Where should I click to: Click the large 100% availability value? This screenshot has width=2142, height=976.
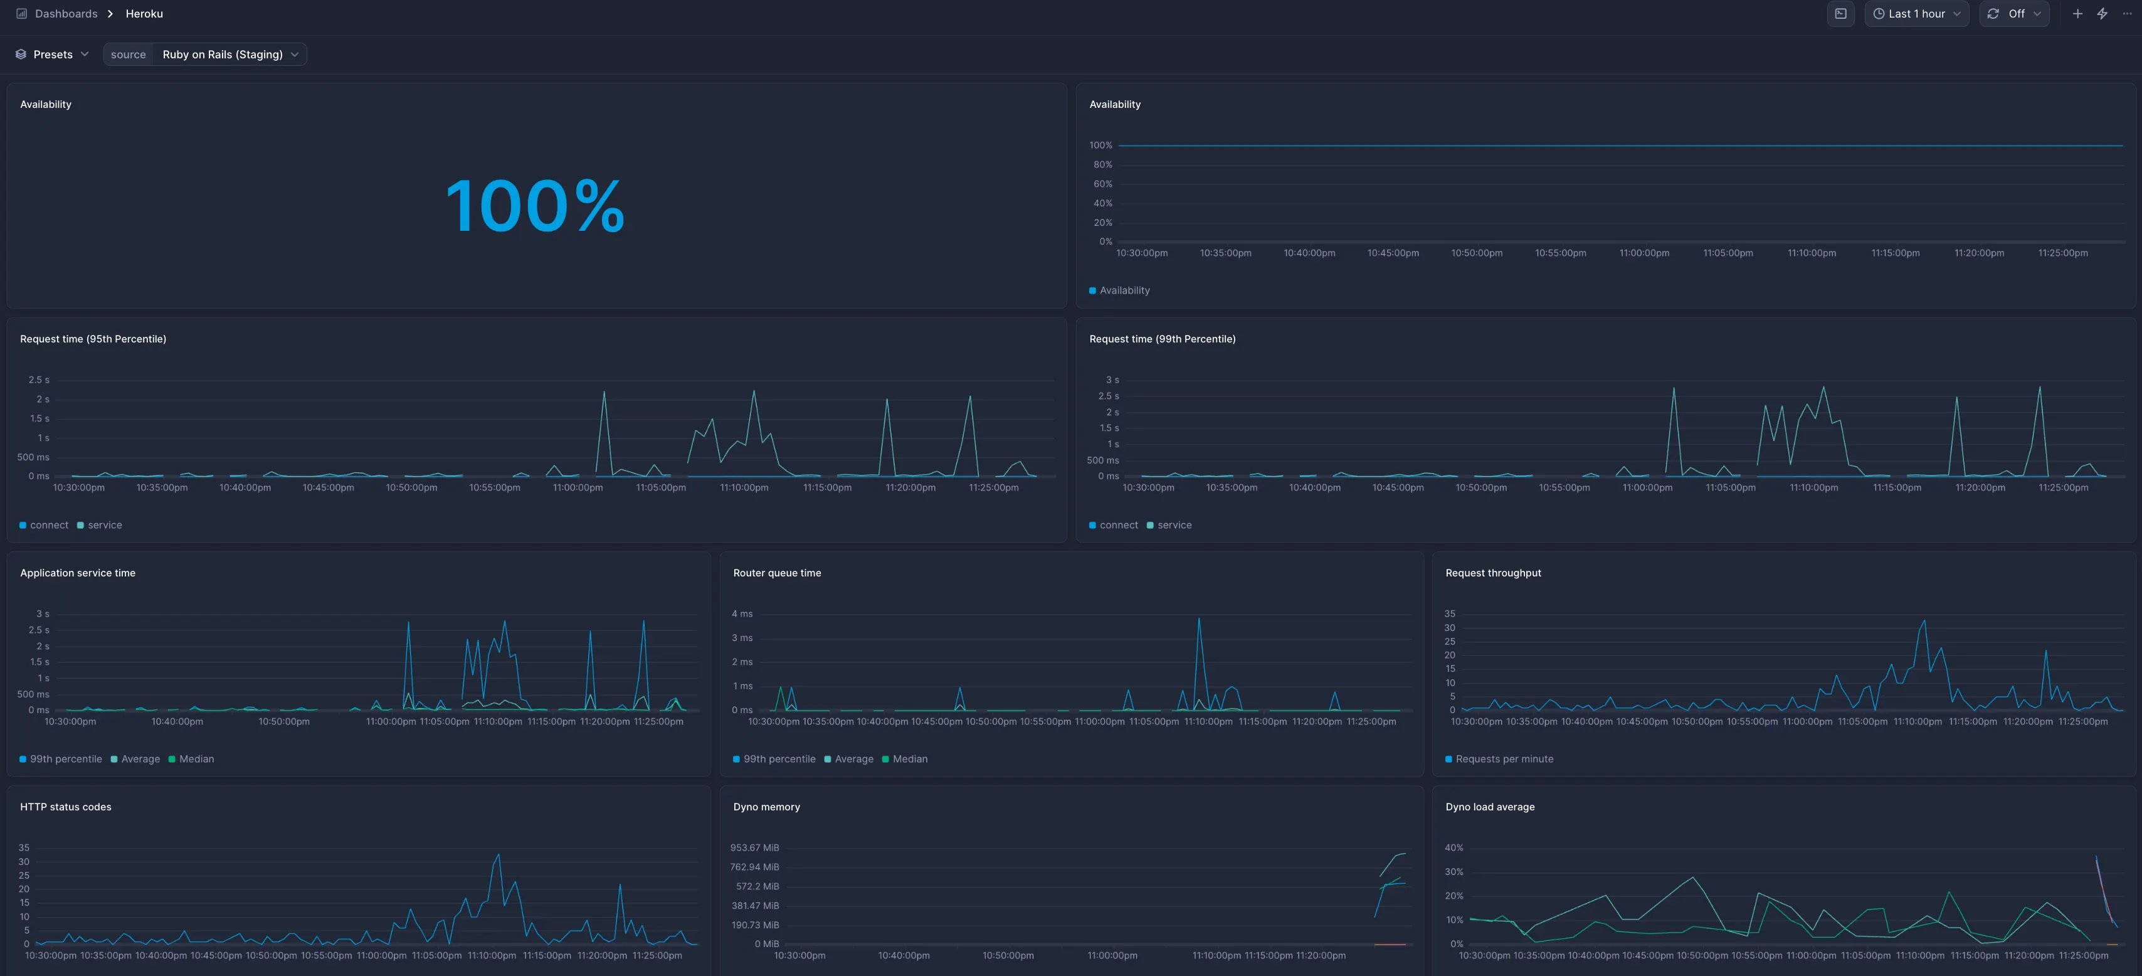pyautogui.click(x=535, y=206)
